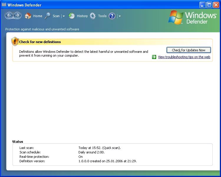The width and height of the screenshot is (221, 177).
Task: Click the History clock icon
Action: pos(72,16)
